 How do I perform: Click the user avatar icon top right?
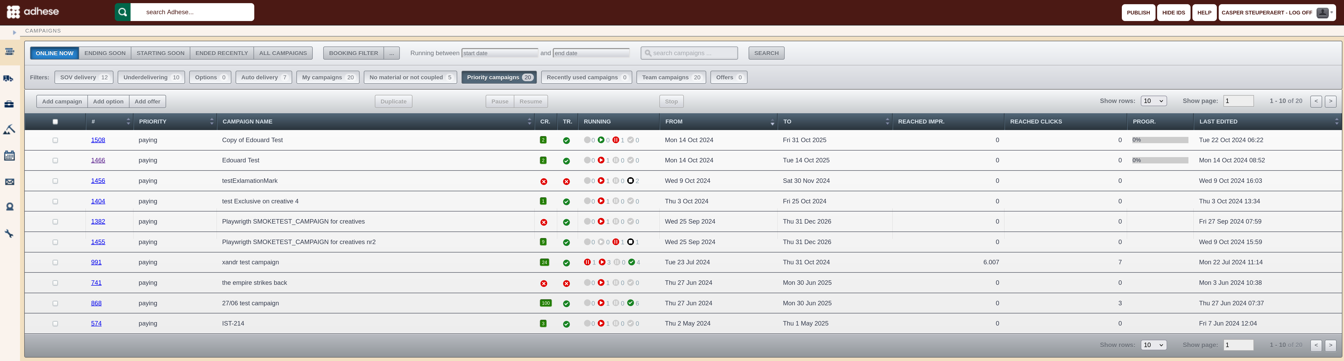tap(1322, 13)
